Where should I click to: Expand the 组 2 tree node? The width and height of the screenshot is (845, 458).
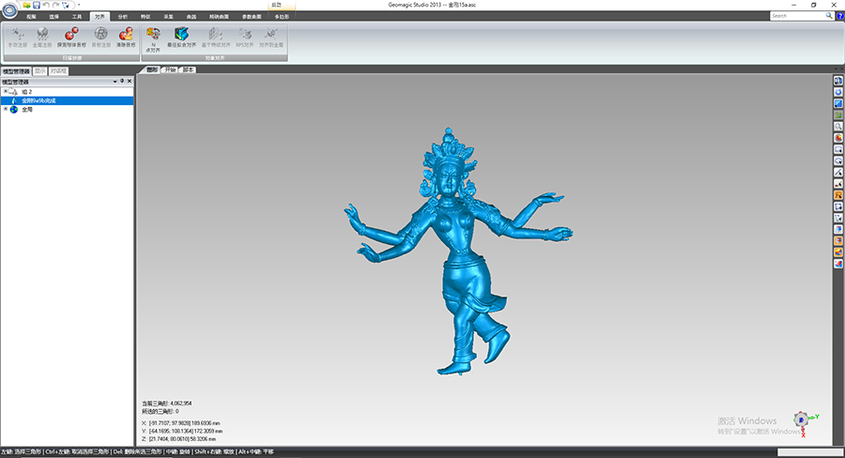[6, 91]
